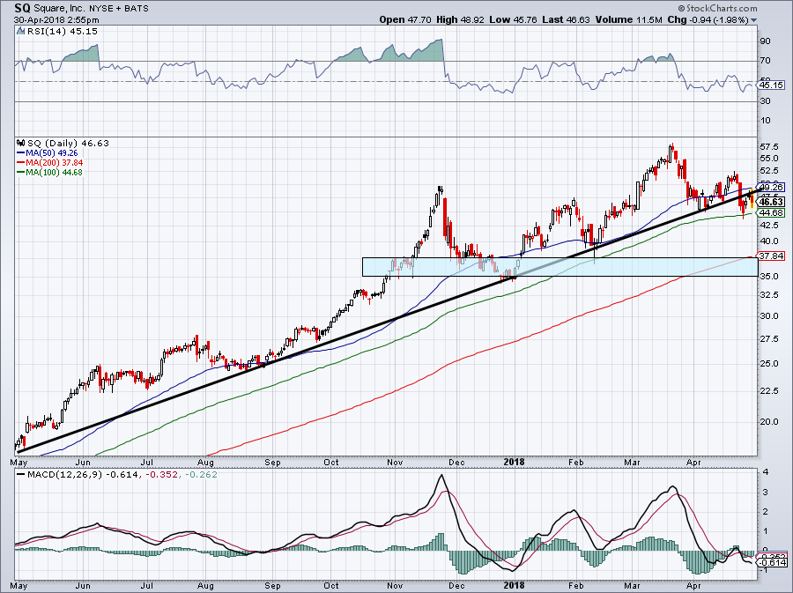Click the 57.5 price axis label
This screenshot has width=793, height=593.
click(x=768, y=147)
